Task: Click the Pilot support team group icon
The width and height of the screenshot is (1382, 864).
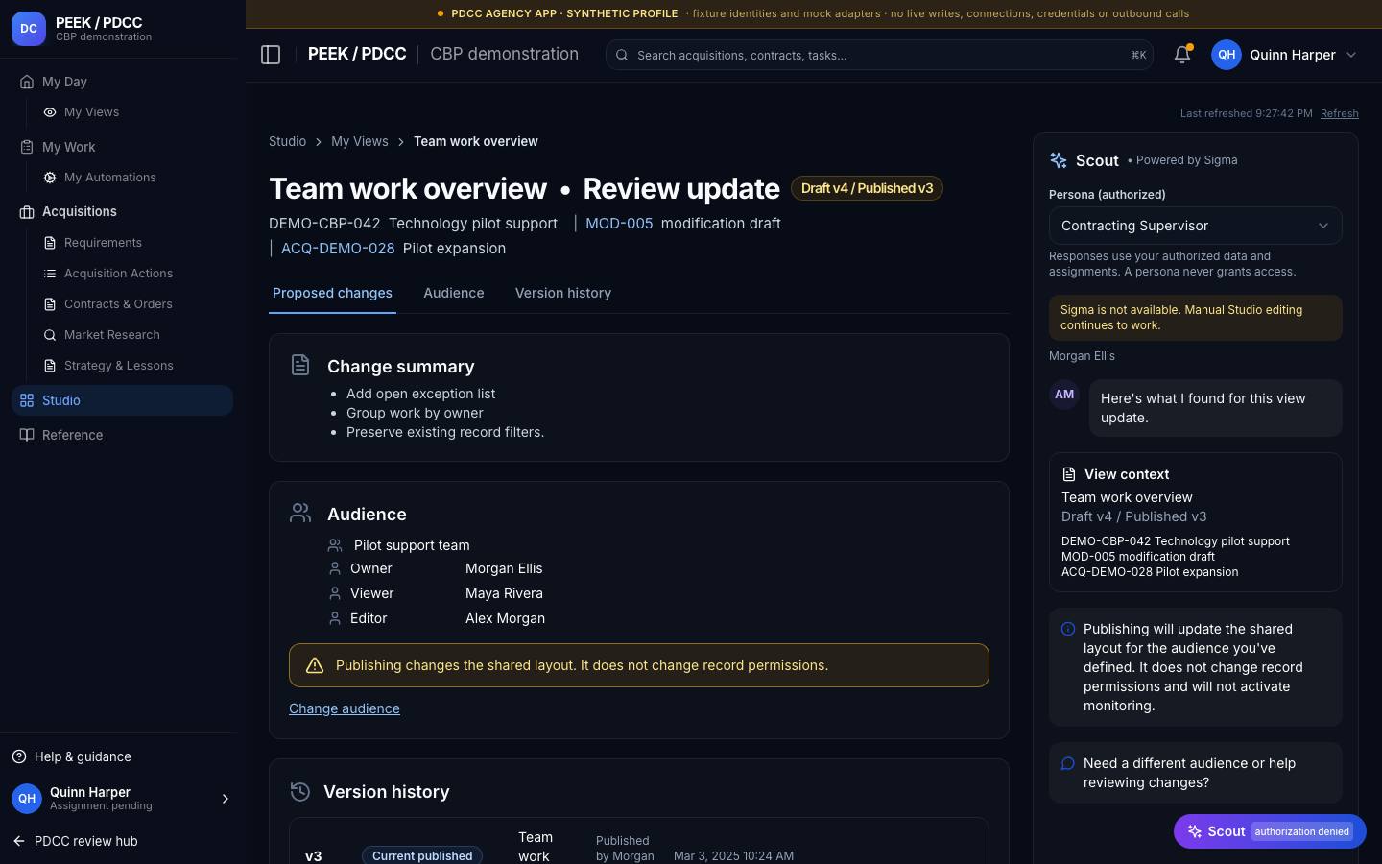Action: pos(335,545)
